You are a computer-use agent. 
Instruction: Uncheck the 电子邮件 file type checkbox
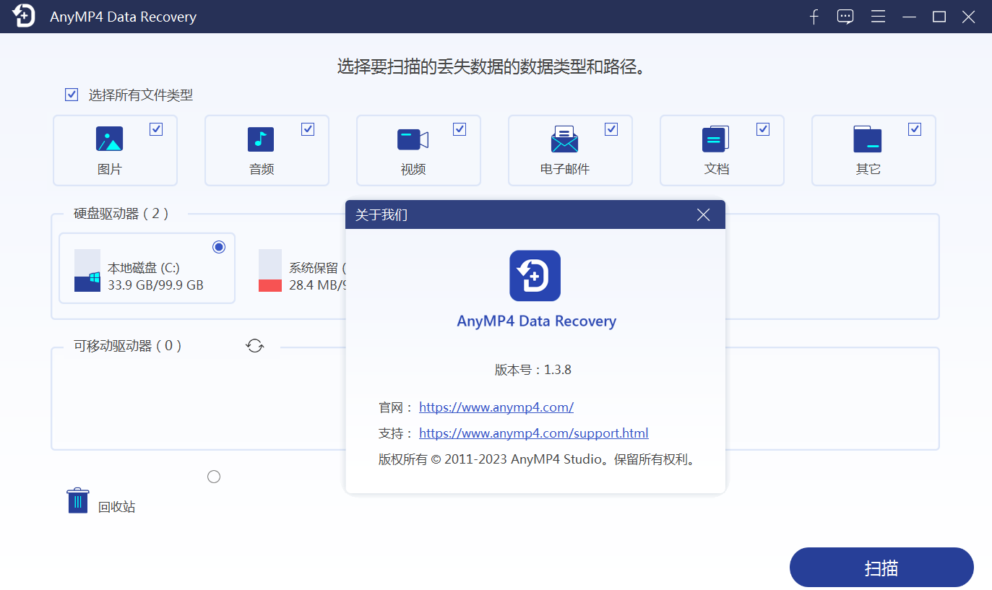(611, 129)
